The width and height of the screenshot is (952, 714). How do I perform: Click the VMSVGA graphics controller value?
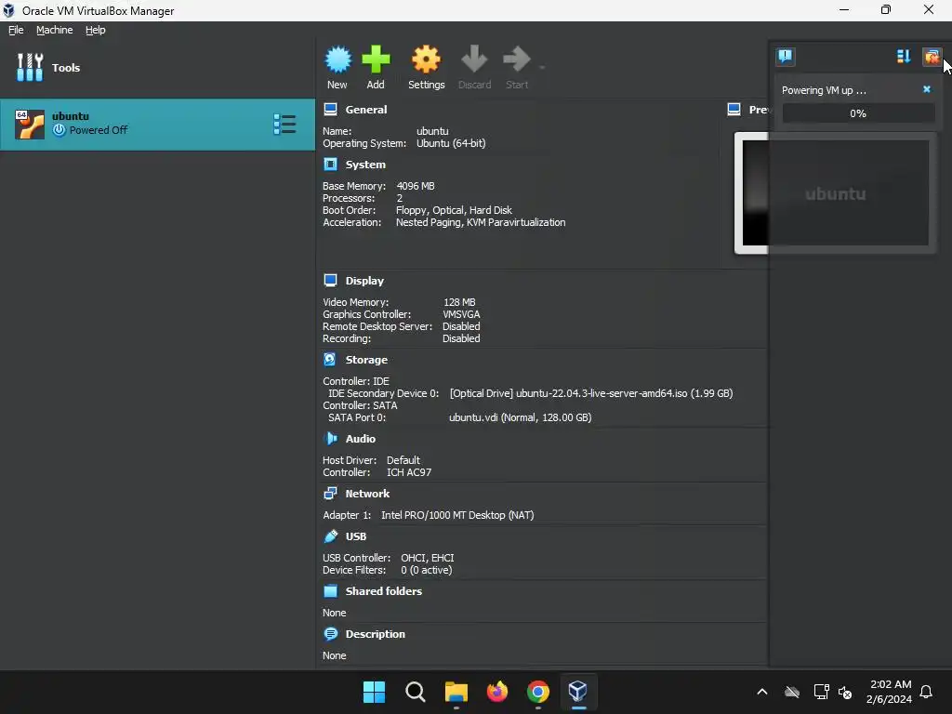click(x=461, y=314)
